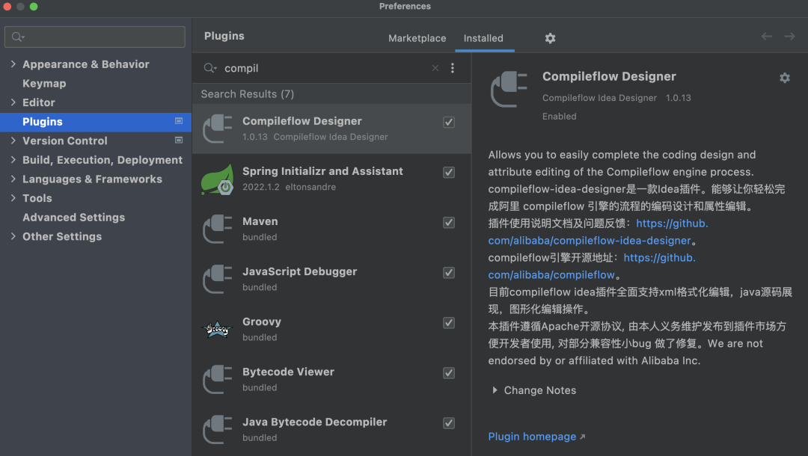Click the Groovy star logo icon
The height and width of the screenshot is (456, 808).
click(218, 330)
